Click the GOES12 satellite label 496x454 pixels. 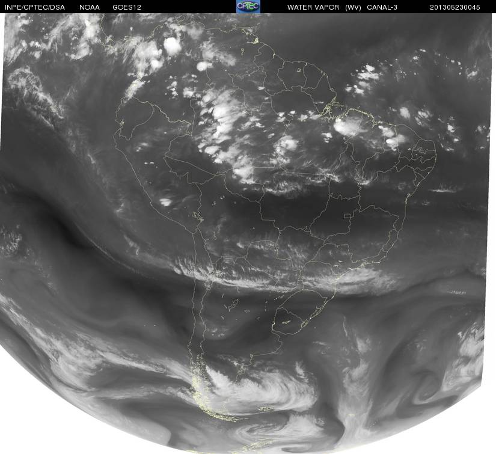(x=127, y=7)
